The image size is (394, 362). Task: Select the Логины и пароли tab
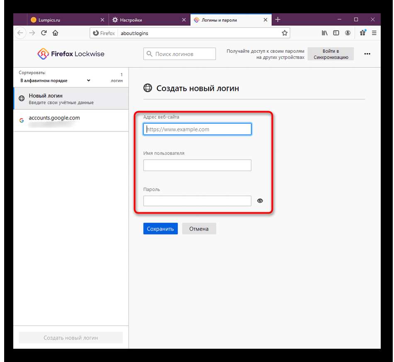pyautogui.click(x=231, y=20)
